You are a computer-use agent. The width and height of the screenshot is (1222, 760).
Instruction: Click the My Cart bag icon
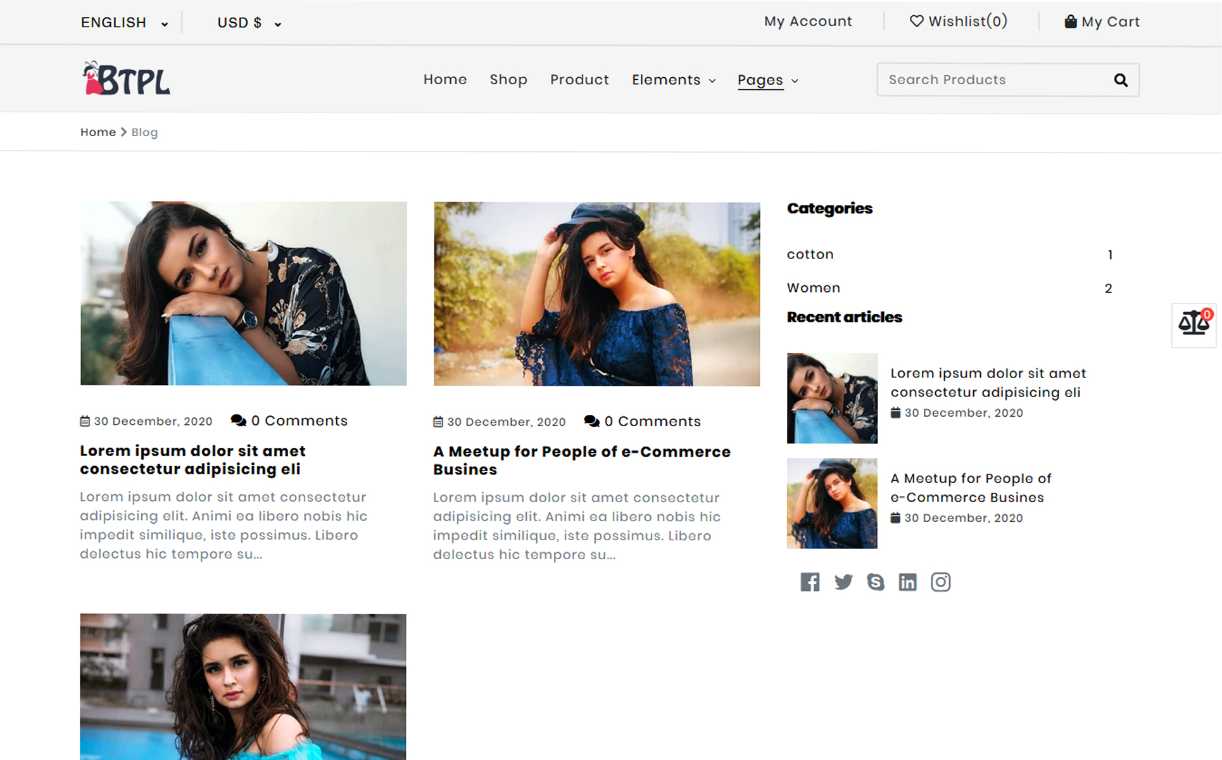point(1070,22)
